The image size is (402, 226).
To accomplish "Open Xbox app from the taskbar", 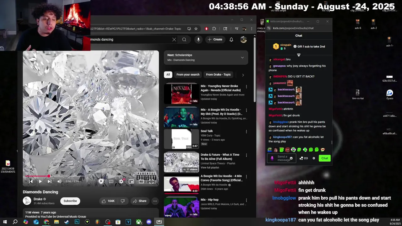I will click(139, 222).
